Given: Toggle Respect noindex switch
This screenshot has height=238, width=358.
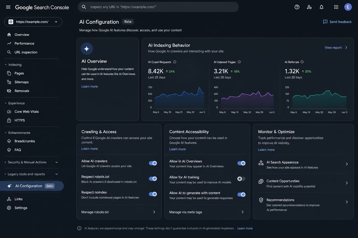Looking at the screenshot, I should coord(153,194).
